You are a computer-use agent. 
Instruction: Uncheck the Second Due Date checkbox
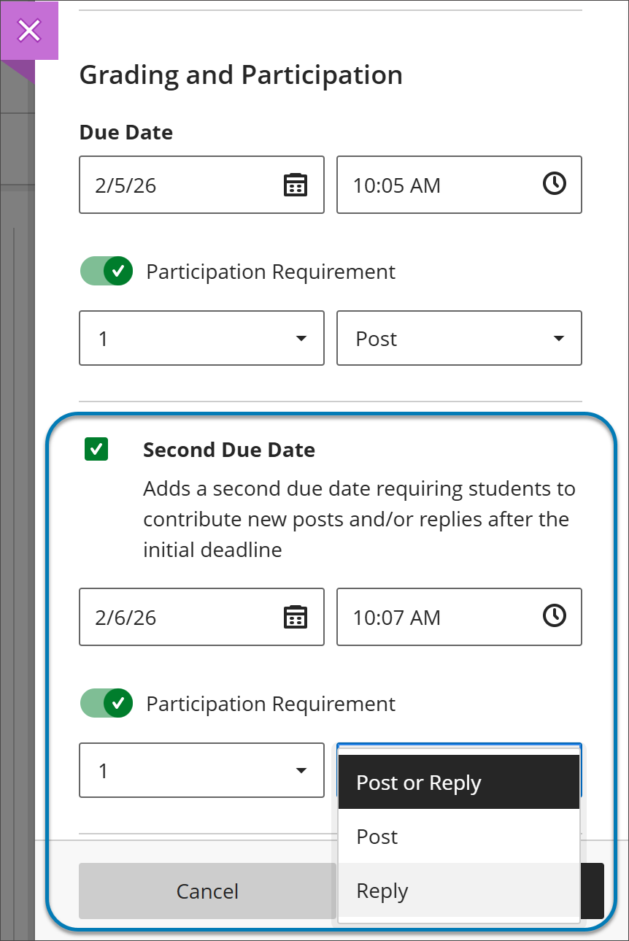point(96,450)
